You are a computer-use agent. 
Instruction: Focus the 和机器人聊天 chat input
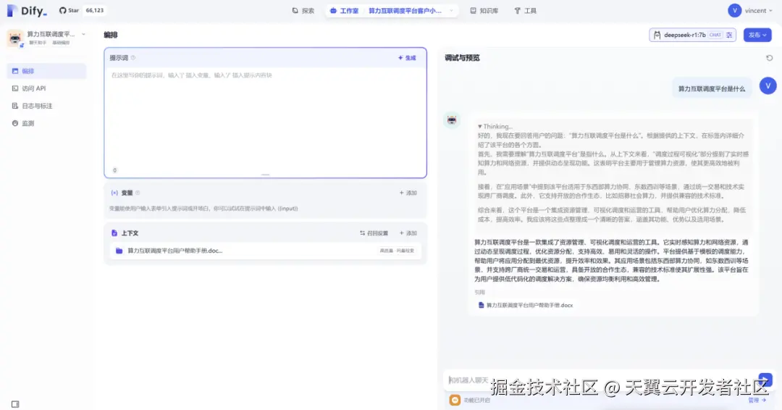pos(599,380)
